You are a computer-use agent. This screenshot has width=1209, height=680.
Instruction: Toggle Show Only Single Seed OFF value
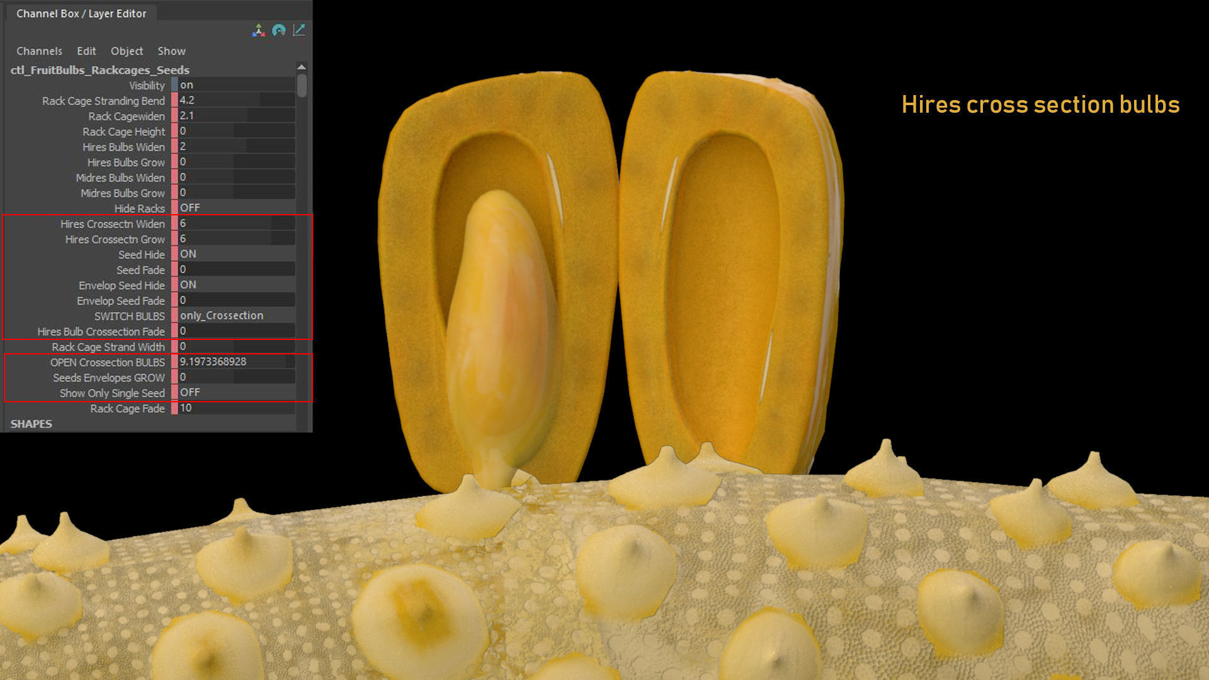[x=236, y=393]
